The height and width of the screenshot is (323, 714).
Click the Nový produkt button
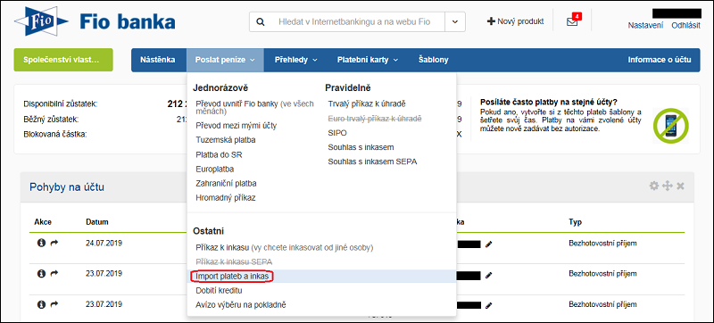(515, 21)
